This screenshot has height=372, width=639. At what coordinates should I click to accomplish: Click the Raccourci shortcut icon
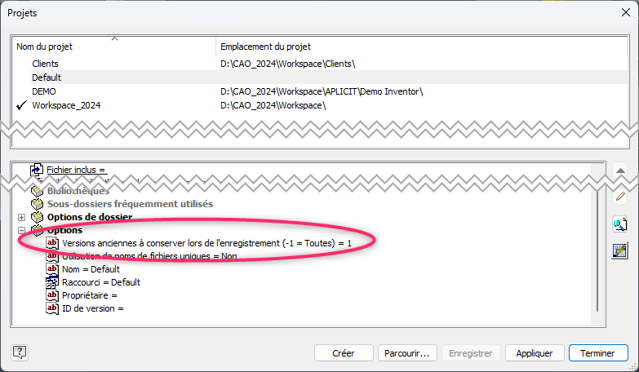pyautogui.click(x=53, y=282)
